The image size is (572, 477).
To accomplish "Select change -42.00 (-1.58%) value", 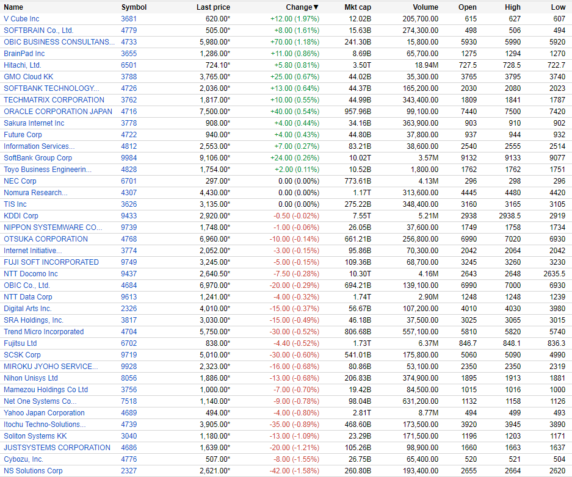I will pyautogui.click(x=294, y=471).
